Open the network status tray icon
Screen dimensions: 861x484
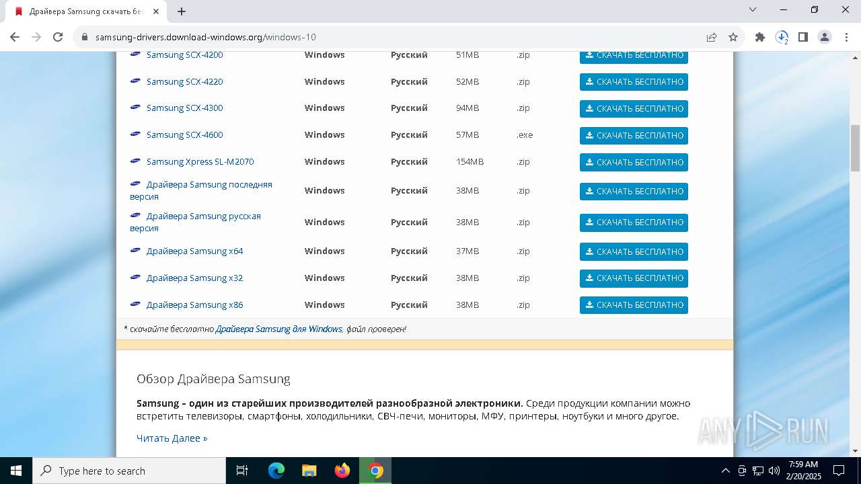pos(758,471)
